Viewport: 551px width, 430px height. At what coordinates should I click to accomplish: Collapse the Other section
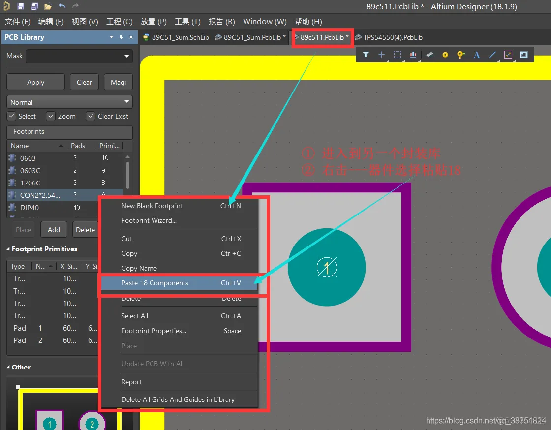[x=8, y=367]
